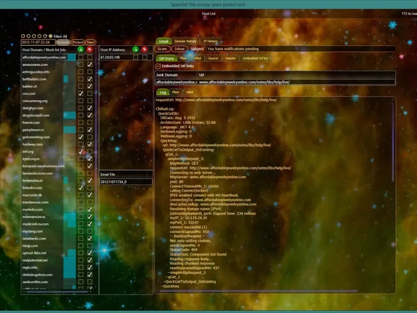Image resolution: width=417 pixels, height=313 pixels.
Task: Uncheck green-column box for linkedin.com
Action: pyautogui.click(x=81, y=188)
